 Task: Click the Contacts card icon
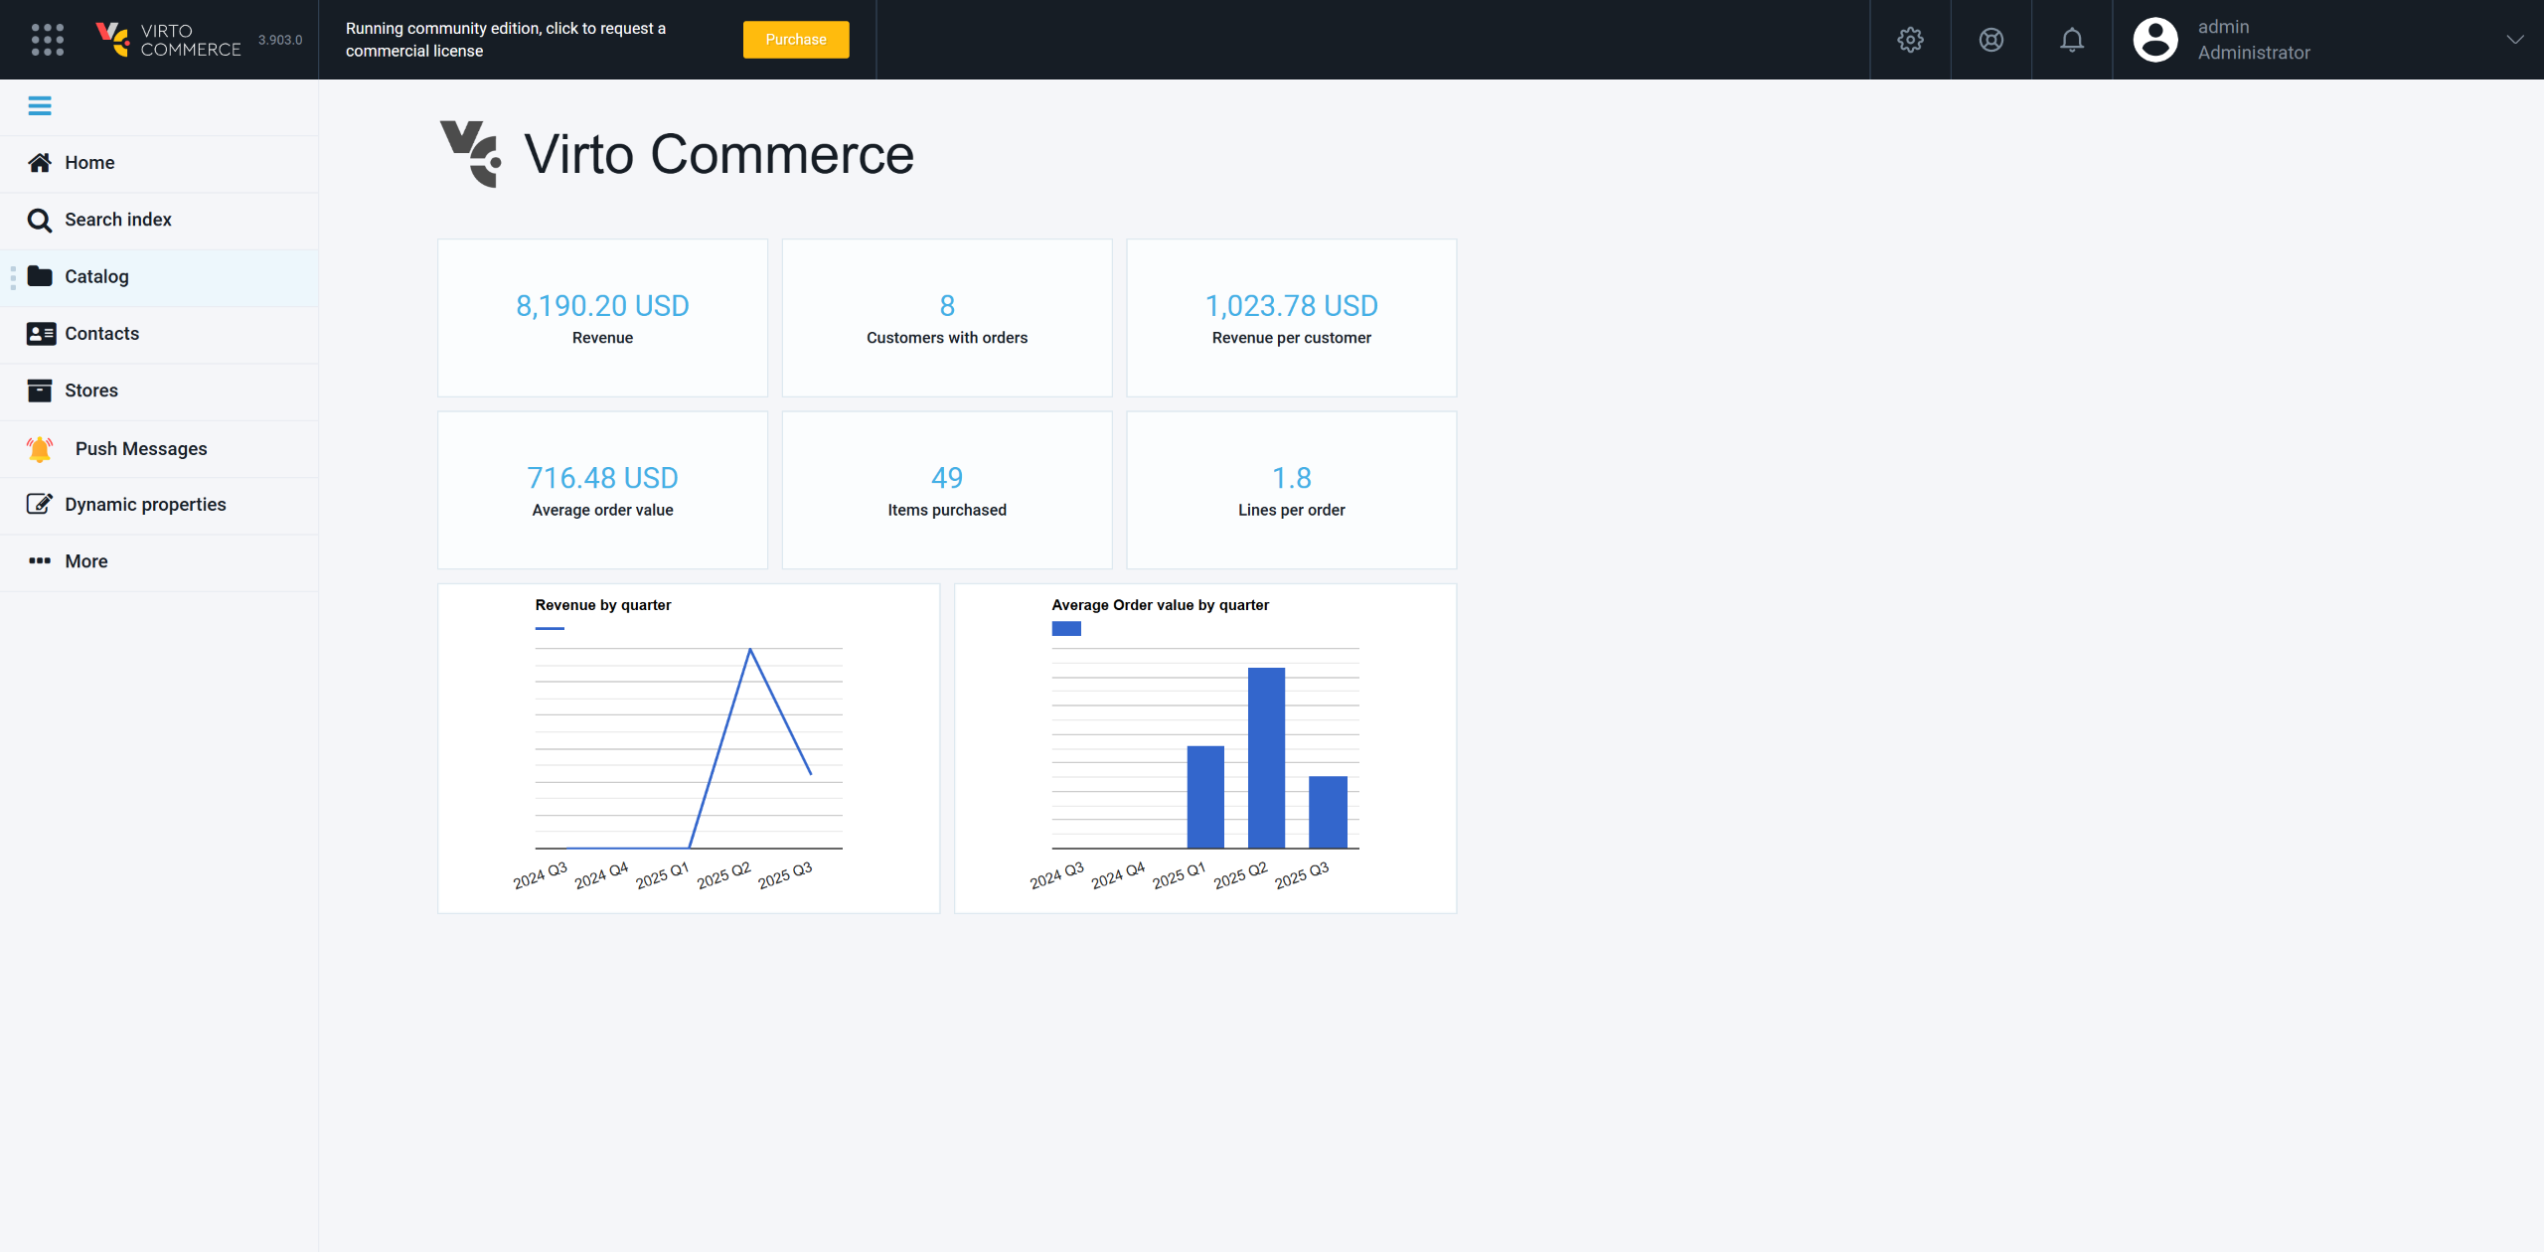pos(41,334)
